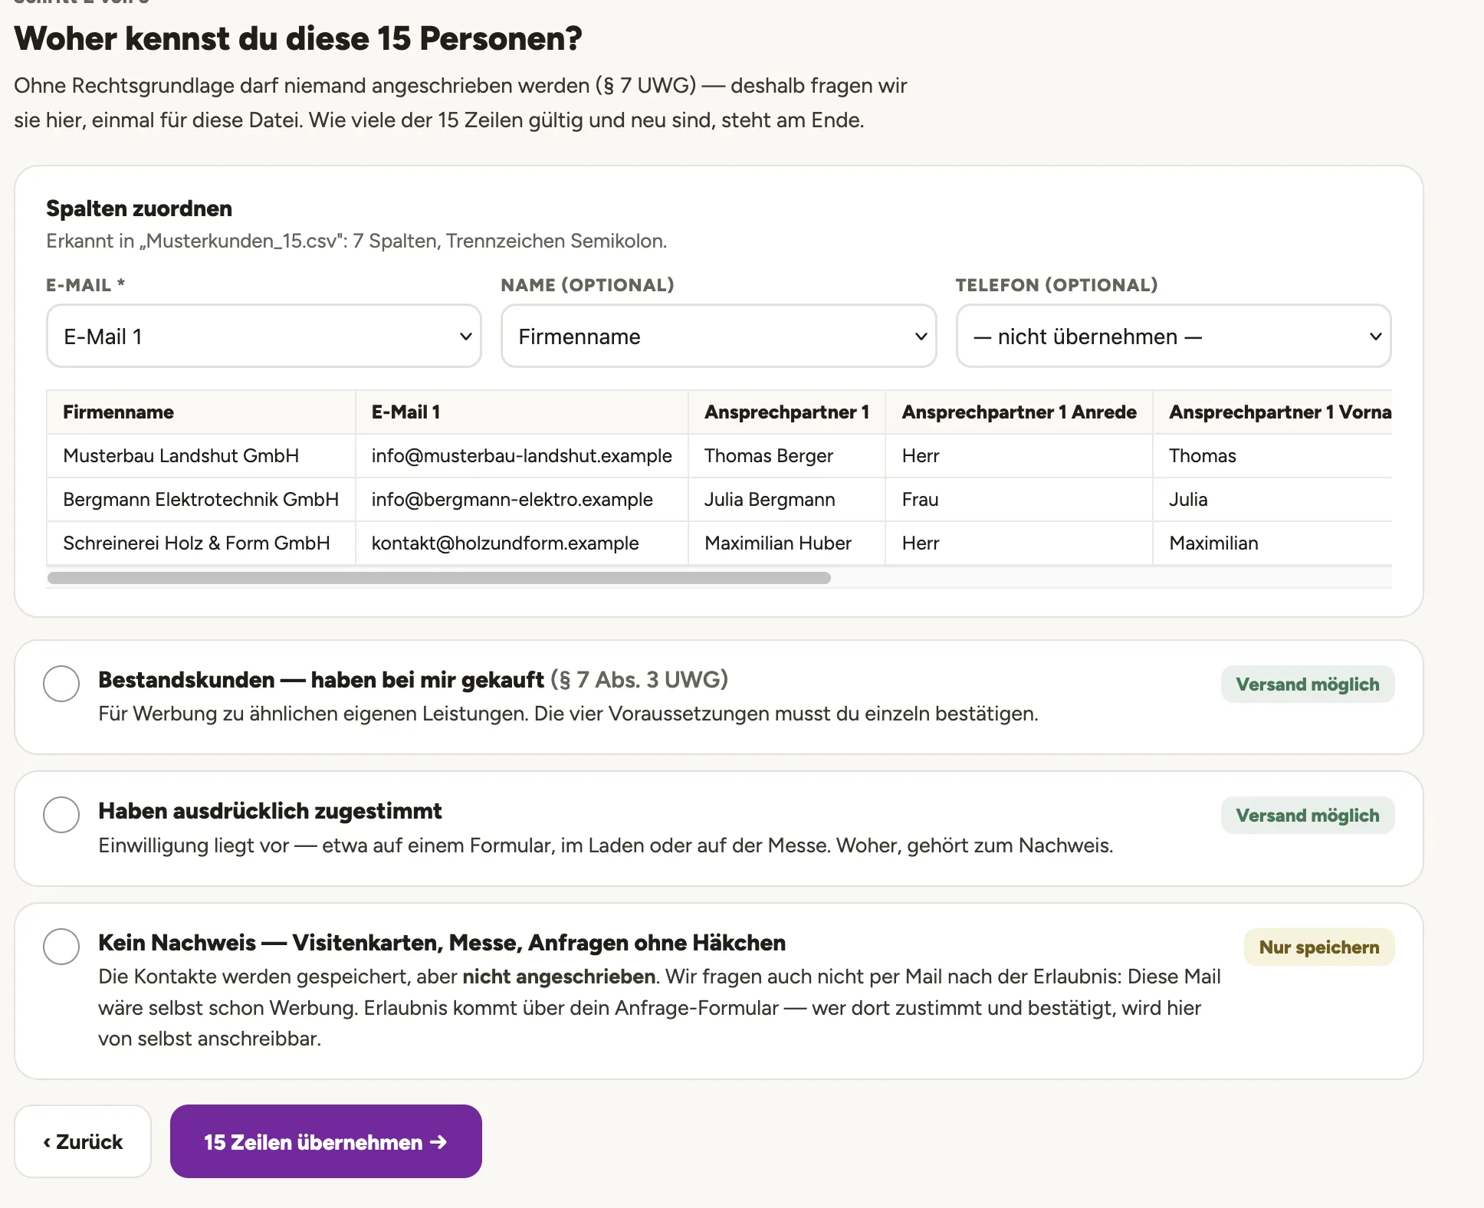
Task: Click 'Kein Nachweis — Visitenkarten, Messe' title
Action: click(x=442, y=943)
